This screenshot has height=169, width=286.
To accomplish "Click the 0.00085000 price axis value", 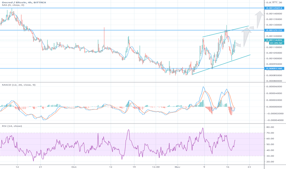I will click(274, 75).
